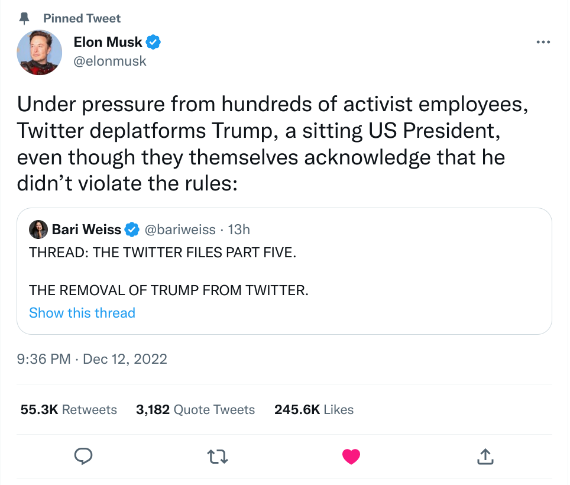This screenshot has width=570, height=485.
Task: Click the @elonmusk handle
Action: (109, 60)
